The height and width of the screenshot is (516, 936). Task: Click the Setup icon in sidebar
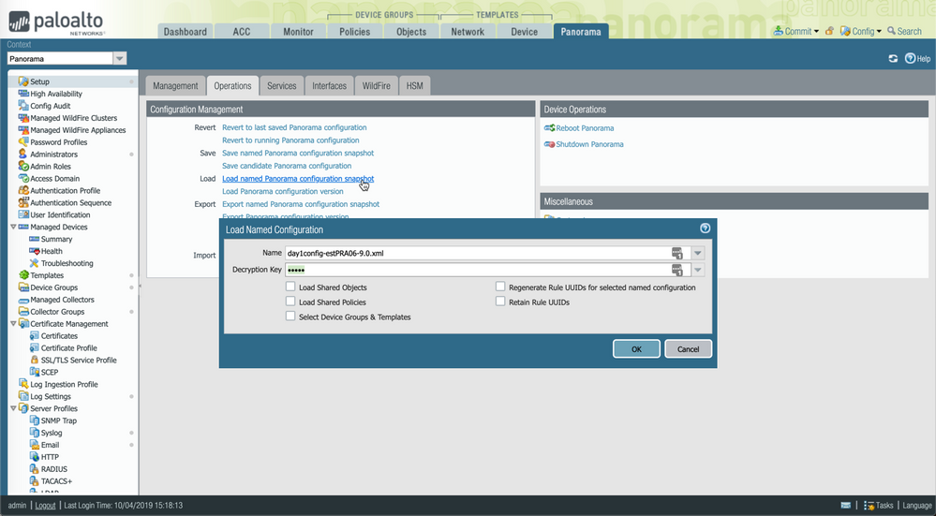tap(23, 81)
